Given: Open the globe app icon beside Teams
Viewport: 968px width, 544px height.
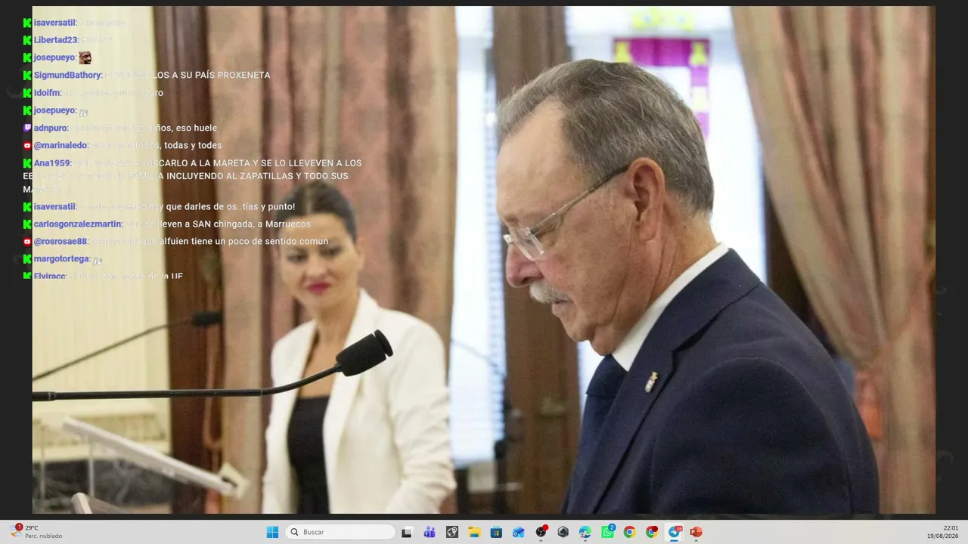Looking at the screenshot, I should 451,532.
